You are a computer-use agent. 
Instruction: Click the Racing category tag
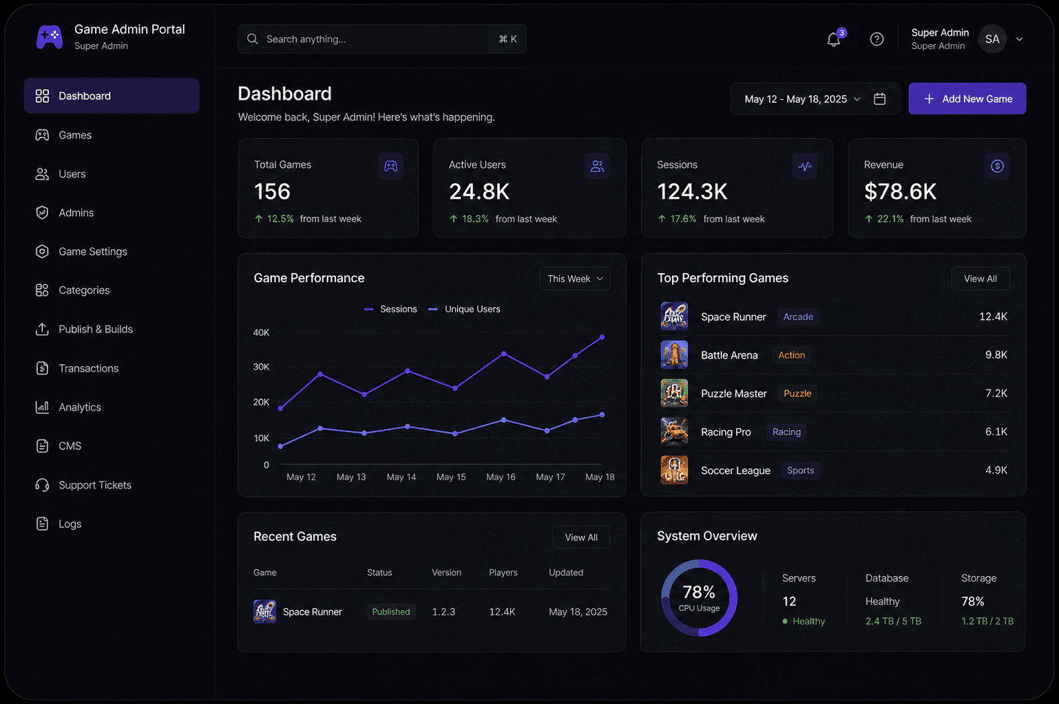(786, 432)
